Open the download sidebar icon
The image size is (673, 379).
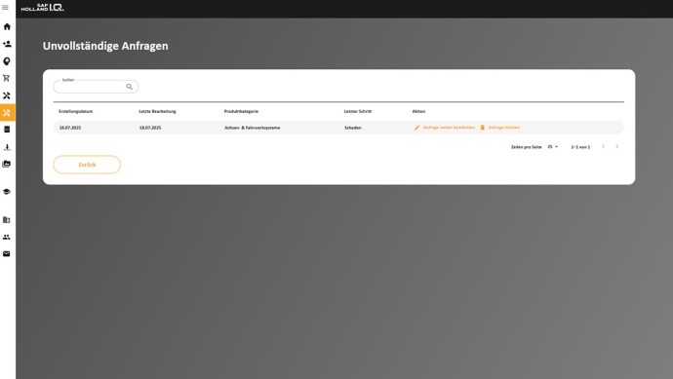pos(7,147)
